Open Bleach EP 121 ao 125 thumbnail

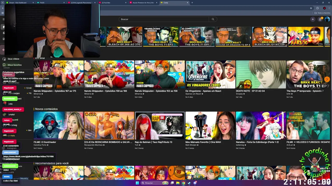[x=269, y=36]
